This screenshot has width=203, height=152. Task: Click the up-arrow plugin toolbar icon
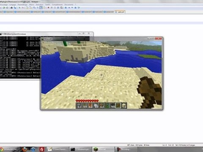[x=69, y=8]
